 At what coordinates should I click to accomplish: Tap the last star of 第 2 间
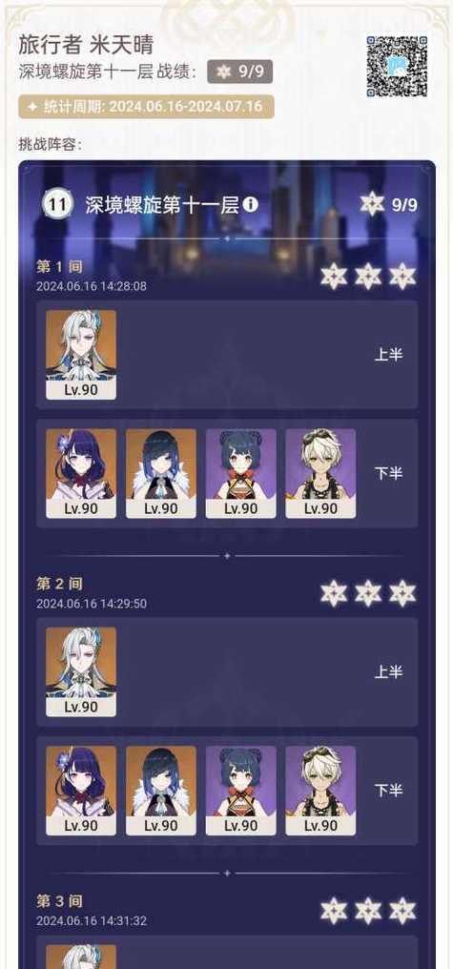click(x=402, y=593)
